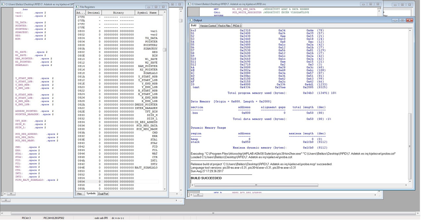Click the BUILD SUCCEEDED message
This screenshot has height=222, width=424.
[206, 178]
